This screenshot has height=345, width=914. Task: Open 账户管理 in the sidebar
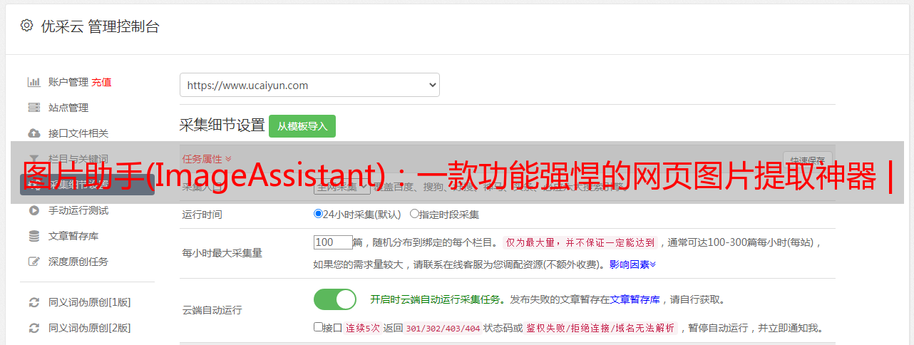68,82
